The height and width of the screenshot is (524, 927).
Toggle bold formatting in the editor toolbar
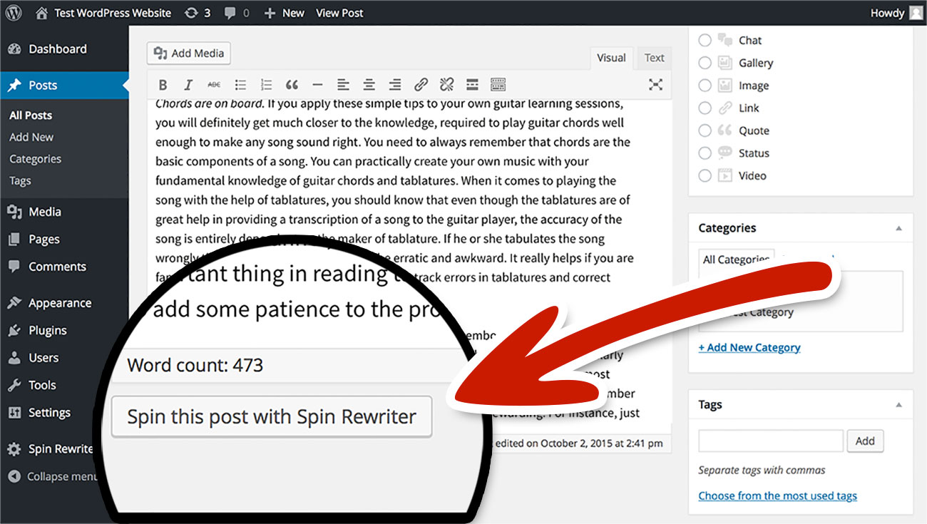point(163,84)
